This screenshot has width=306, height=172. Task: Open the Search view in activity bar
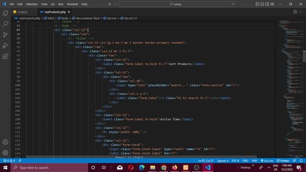coord(5,24)
